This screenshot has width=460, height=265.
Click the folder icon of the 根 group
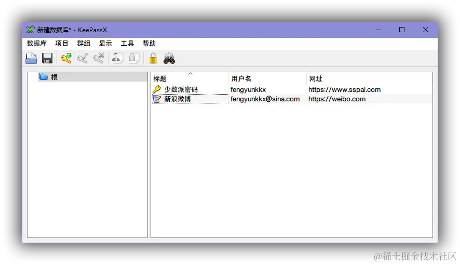[44, 76]
